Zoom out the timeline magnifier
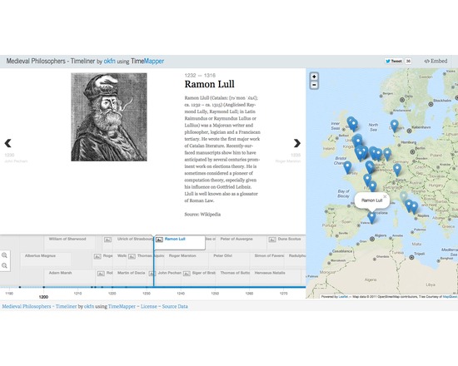This screenshot has height=366, width=458. click(x=4, y=265)
